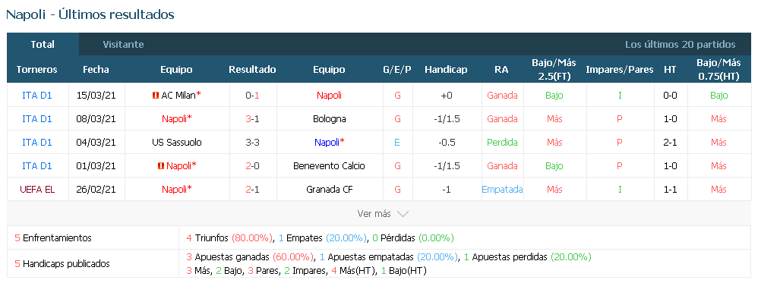758x283 pixels.
Task: Click the blue Napoli name in Sassuolo row
Action: [x=327, y=143]
